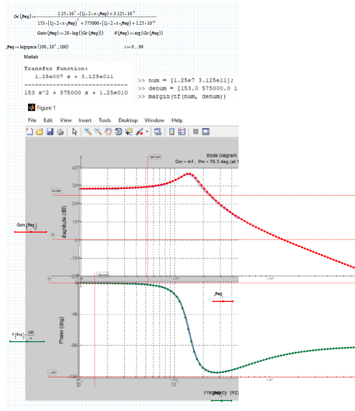Open the Tools menu

pos(104,121)
